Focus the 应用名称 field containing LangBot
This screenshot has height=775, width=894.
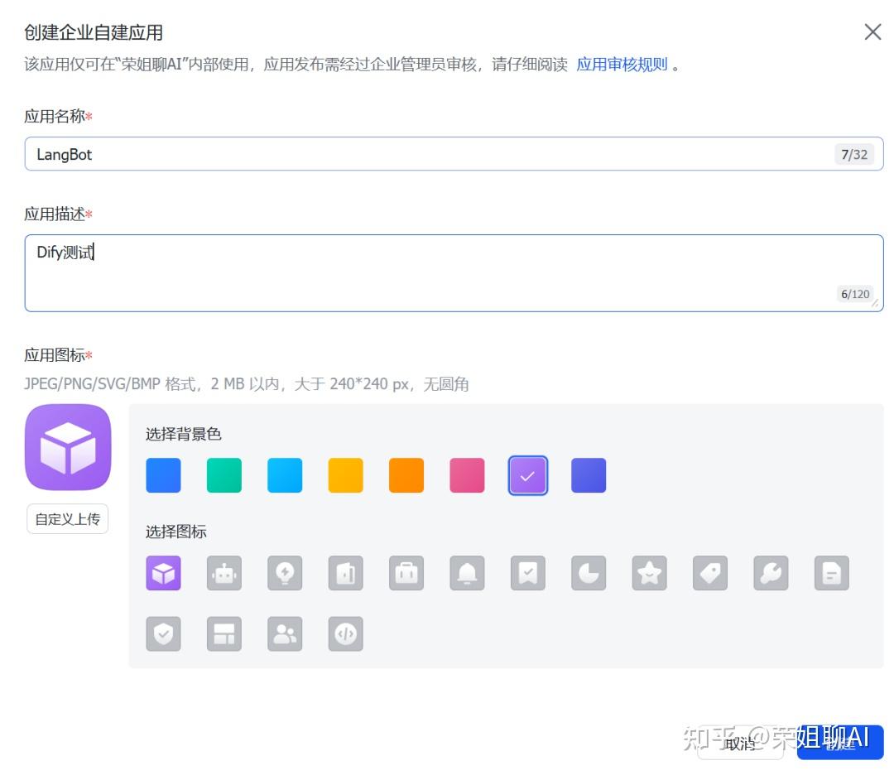pyautogui.click(x=454, y=154)
